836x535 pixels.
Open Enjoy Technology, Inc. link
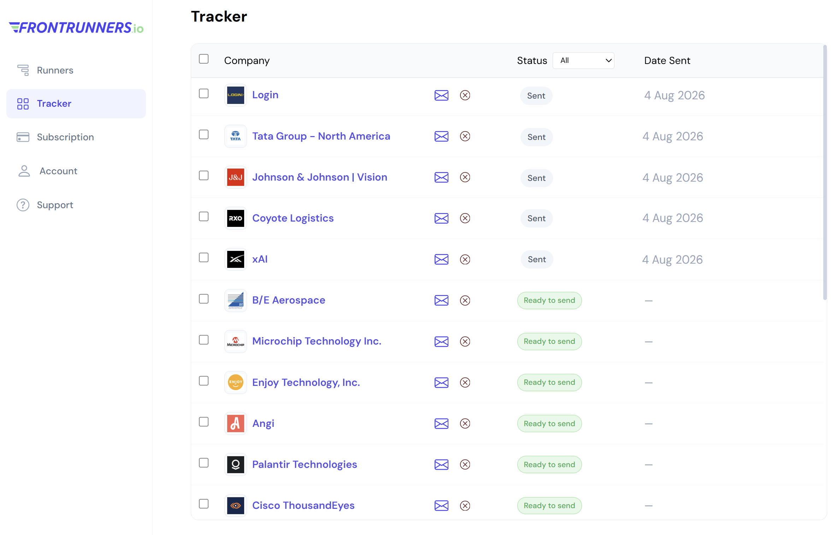(306, 382)
